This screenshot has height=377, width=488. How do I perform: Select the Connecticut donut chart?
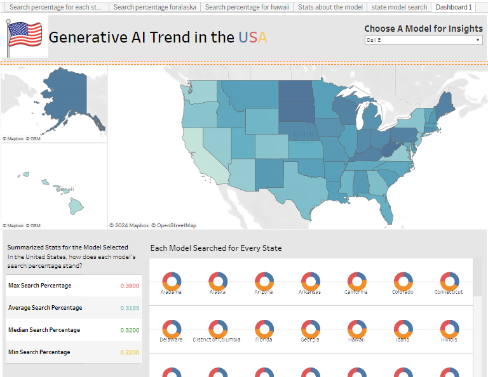click(449, 281)
